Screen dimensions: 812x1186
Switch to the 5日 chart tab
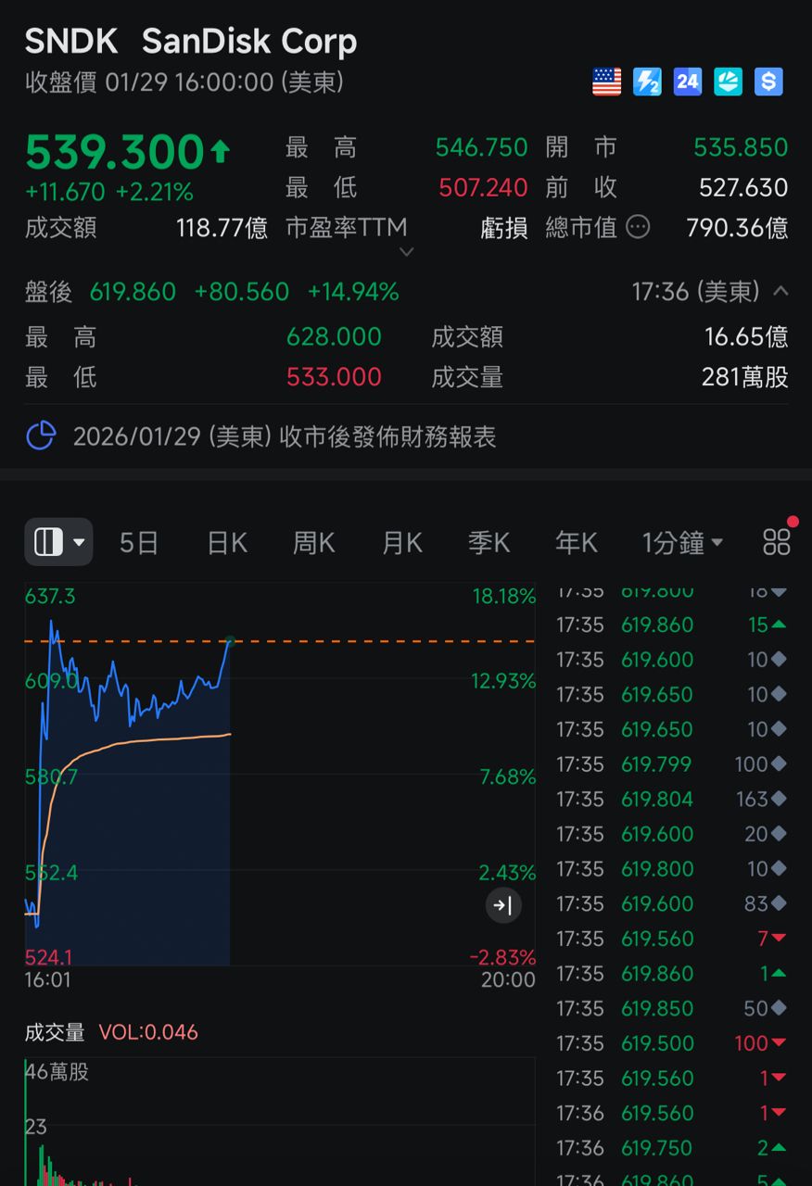139,543
